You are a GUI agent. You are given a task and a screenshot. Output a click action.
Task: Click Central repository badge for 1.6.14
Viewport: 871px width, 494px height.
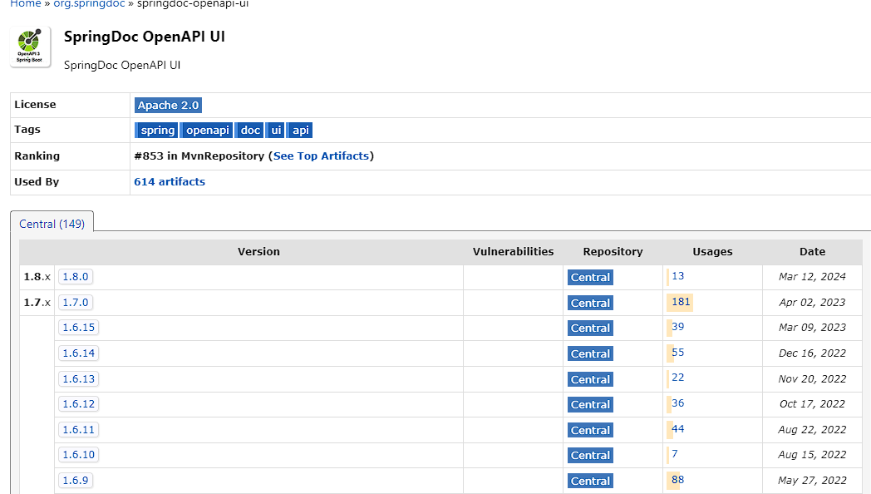590,353
